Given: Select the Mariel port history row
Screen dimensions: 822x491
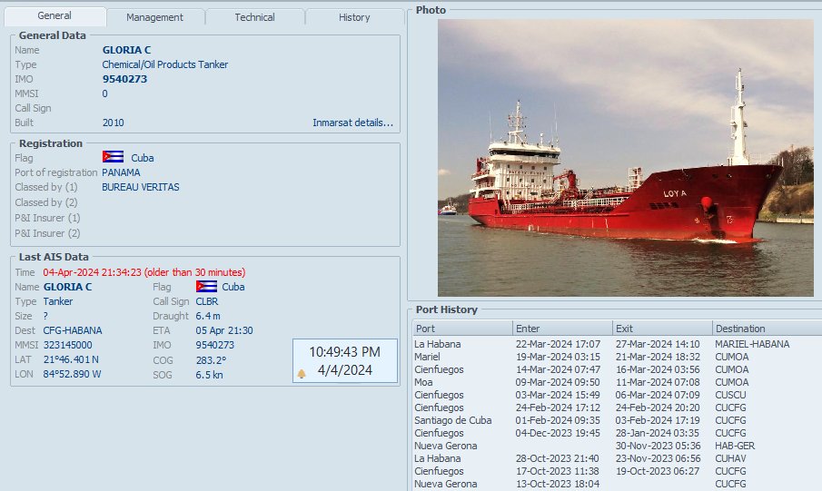Looking at the screenshot, I should [618, 357].
